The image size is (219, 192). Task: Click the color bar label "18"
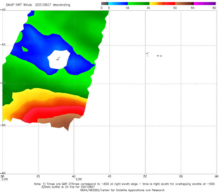127,8
